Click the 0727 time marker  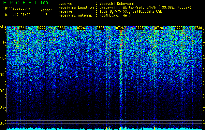tap(139, 28)
